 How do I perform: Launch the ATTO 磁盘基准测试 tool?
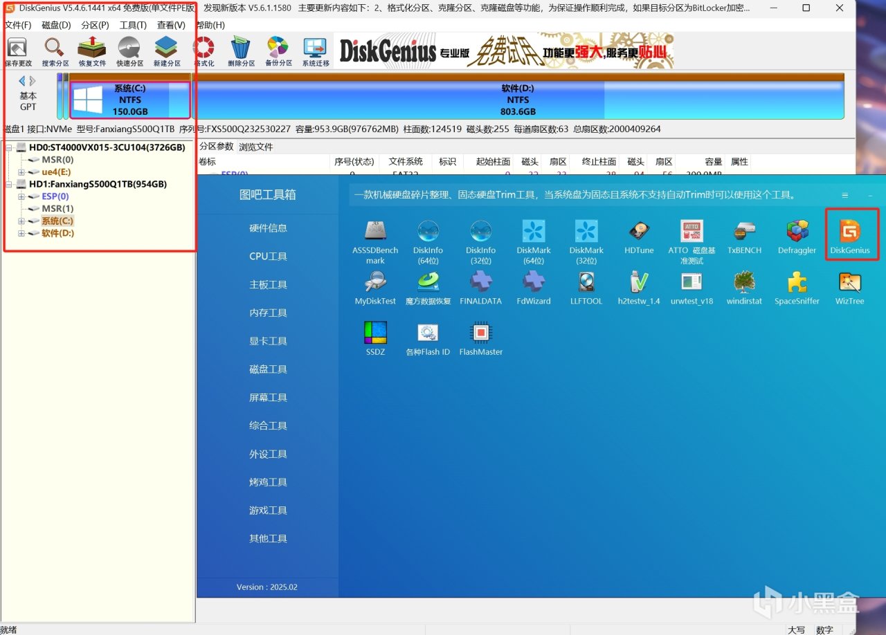tap(691, 242)
